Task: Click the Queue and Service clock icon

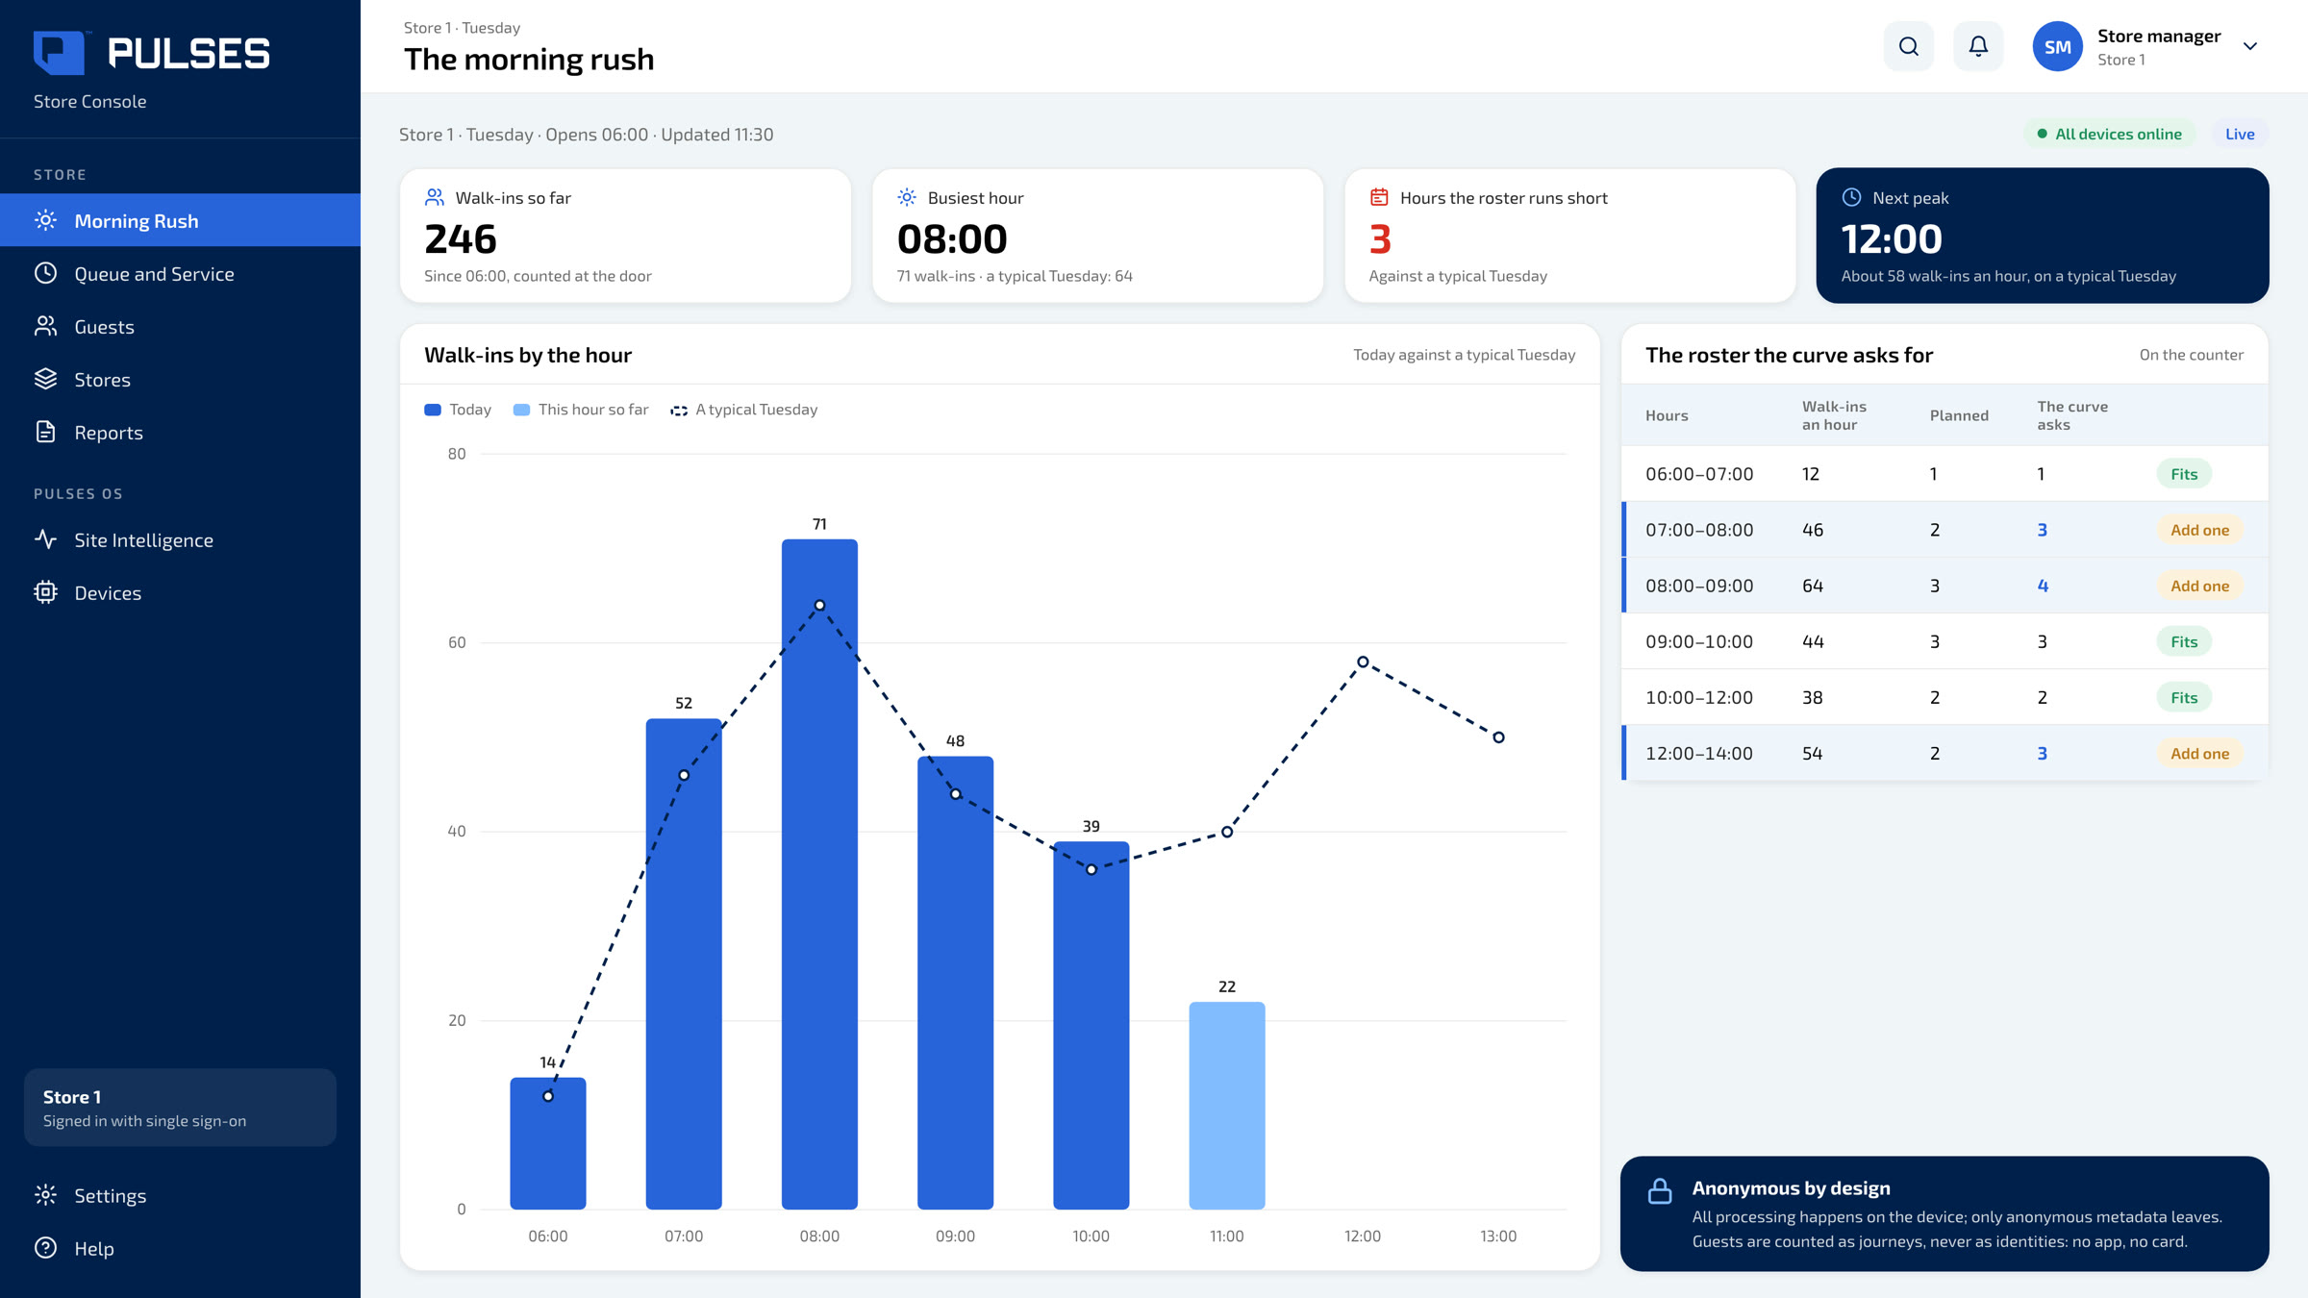Action: (45, 273)
